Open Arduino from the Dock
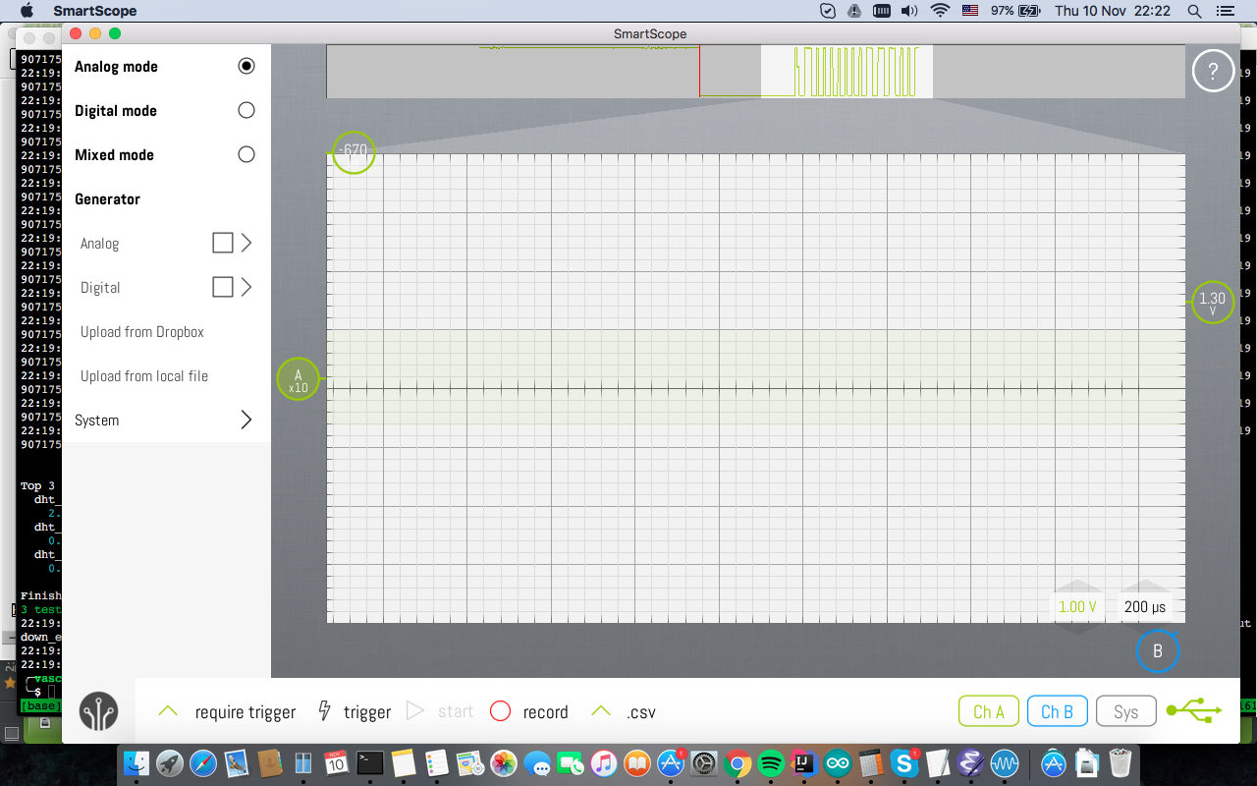 [x=838, y=762]
